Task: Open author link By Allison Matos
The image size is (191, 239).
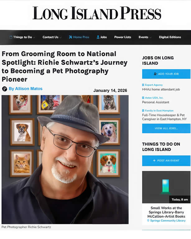Action: [x=26, y=89]
